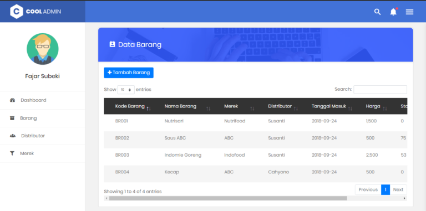Click Fajar Subeki avatar picture
The width and height of the screenshot is (426, 211).
point(42,49)
